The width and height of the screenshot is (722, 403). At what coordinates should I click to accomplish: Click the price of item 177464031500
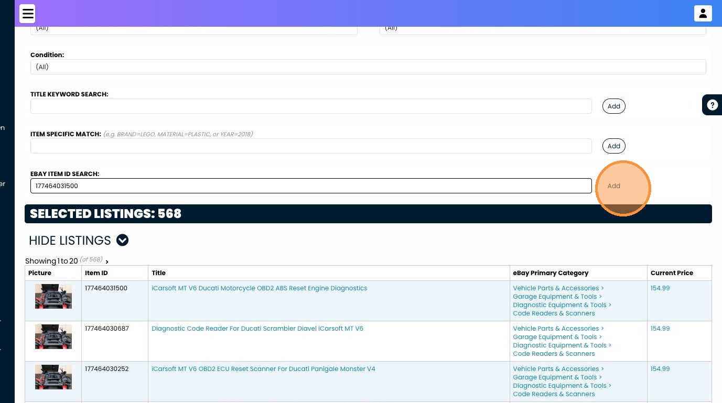click(660, 288)
